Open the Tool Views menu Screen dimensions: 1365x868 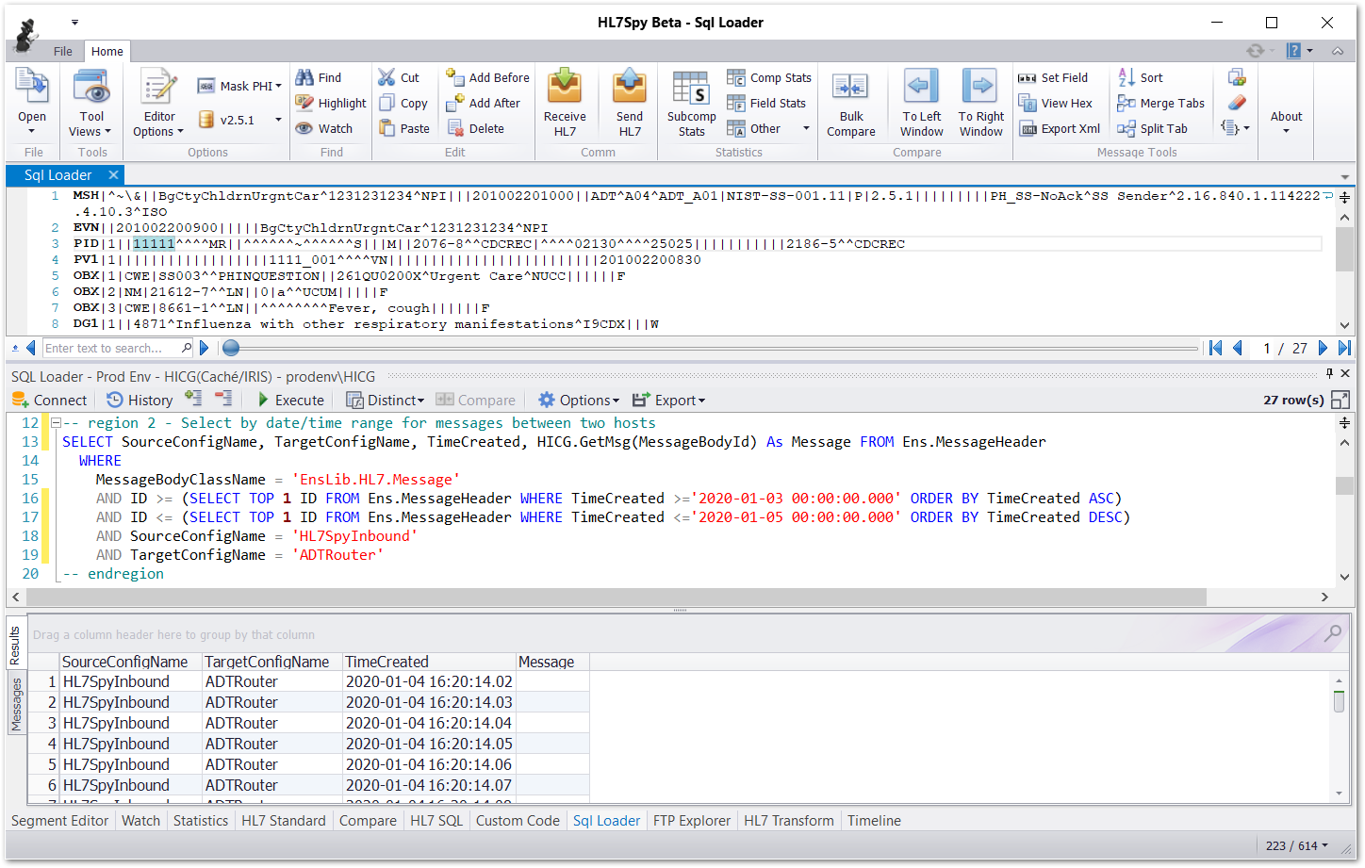tap(91, 104)
